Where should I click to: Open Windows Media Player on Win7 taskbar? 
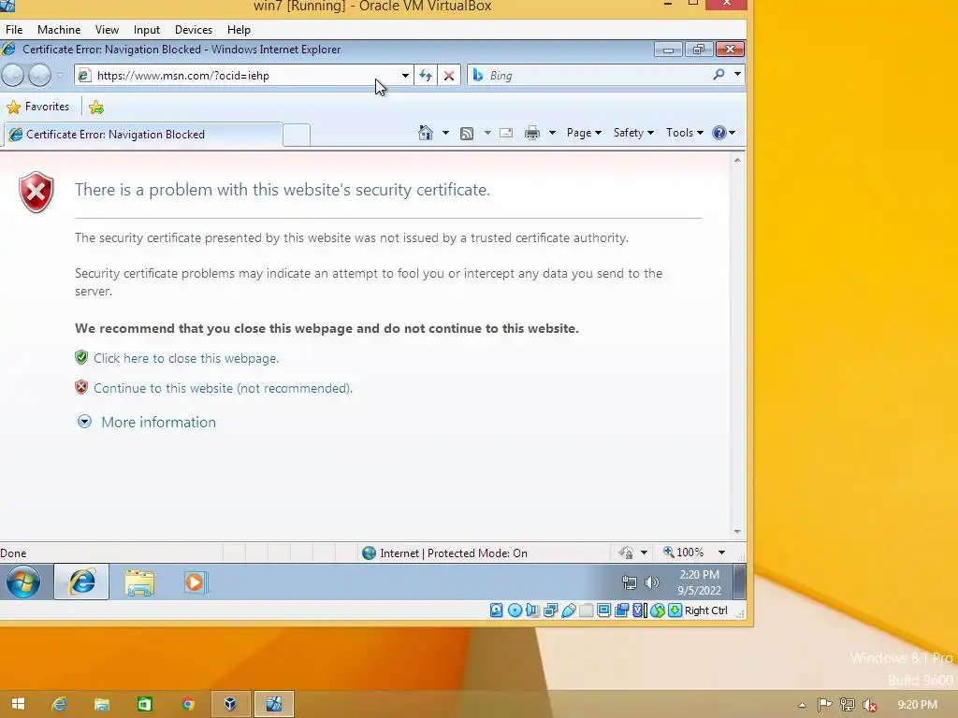[x=196, y=582]
